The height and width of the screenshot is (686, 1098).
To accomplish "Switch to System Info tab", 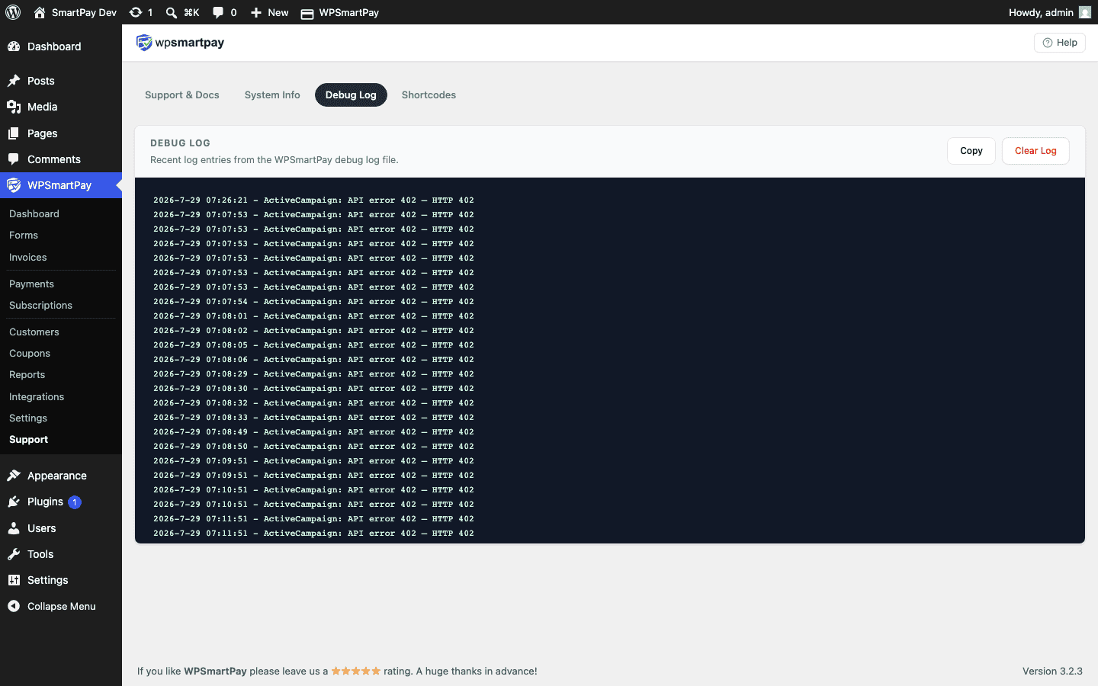I will [x=272, y=95].
